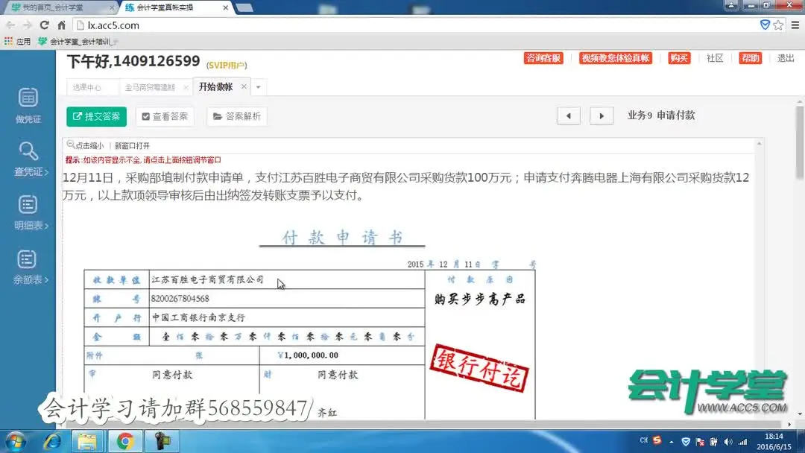Open the 社区 link
Image resolution: width=805 pixels, height=453 pixels.
(715, 58)
